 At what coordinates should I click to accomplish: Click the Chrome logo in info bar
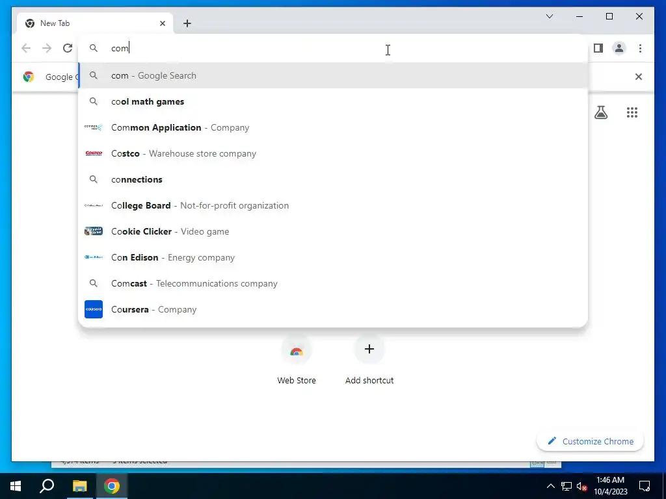(29, 77)
